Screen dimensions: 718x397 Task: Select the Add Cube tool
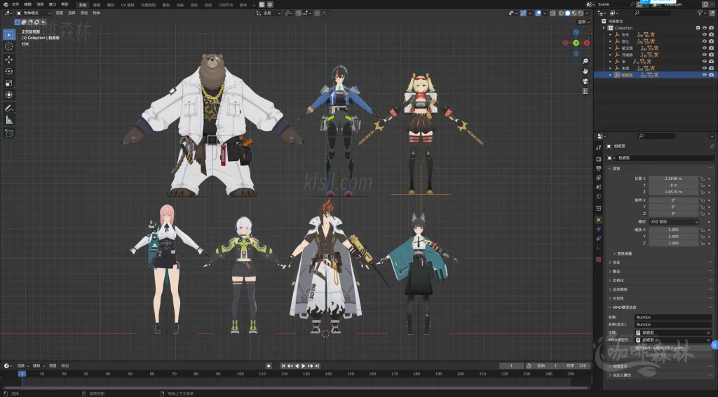pos(8,133)
